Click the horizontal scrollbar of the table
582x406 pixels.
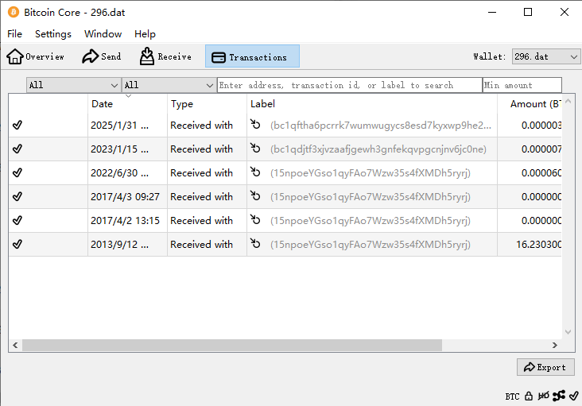click(231, 346)
